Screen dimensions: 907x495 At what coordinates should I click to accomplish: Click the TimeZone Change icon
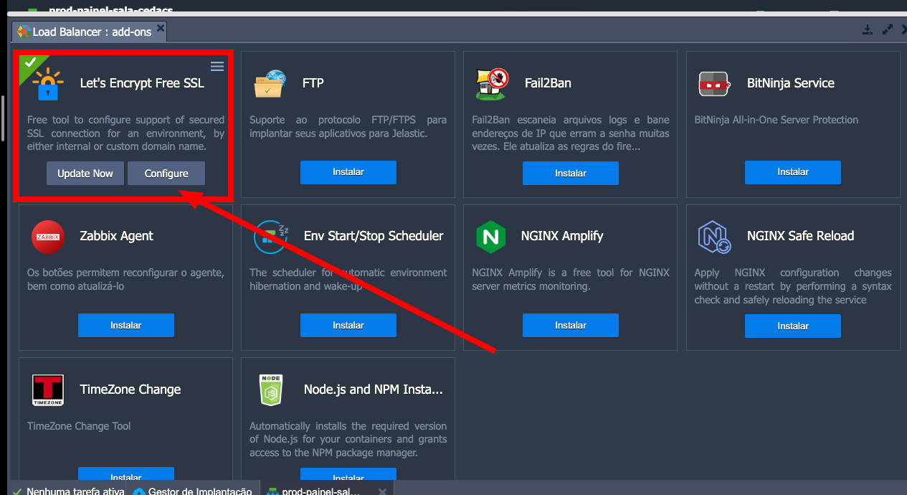tap(48, 390)
